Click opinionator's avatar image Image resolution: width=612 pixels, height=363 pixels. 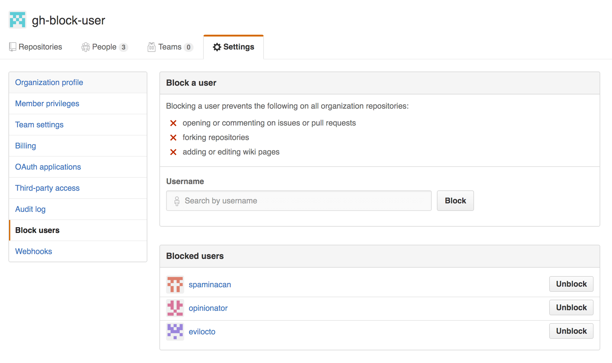click(x=175, y=308)
